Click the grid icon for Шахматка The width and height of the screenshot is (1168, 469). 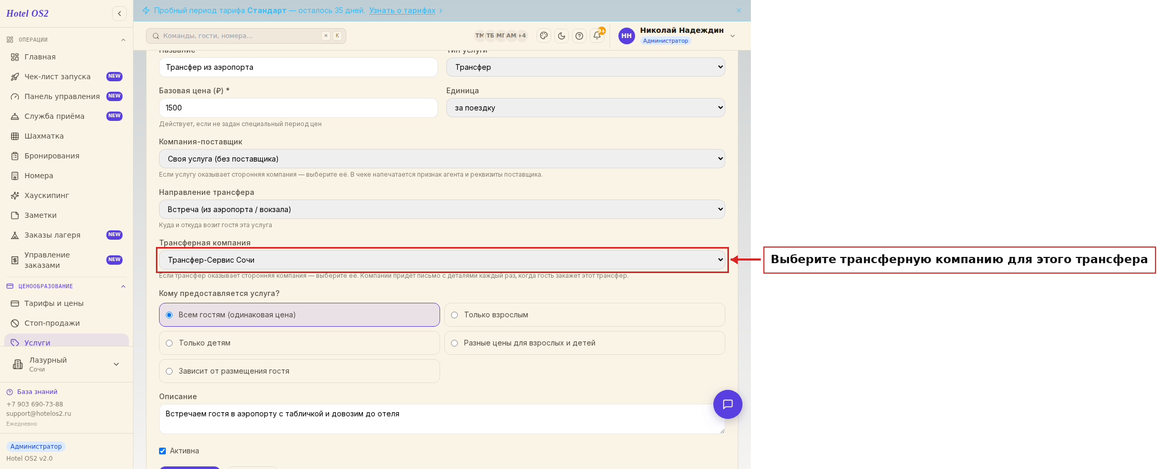15,136
